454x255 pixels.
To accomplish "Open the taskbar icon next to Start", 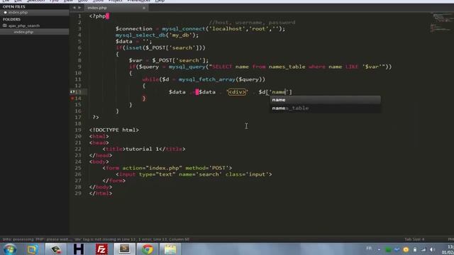I will point(33,249).
